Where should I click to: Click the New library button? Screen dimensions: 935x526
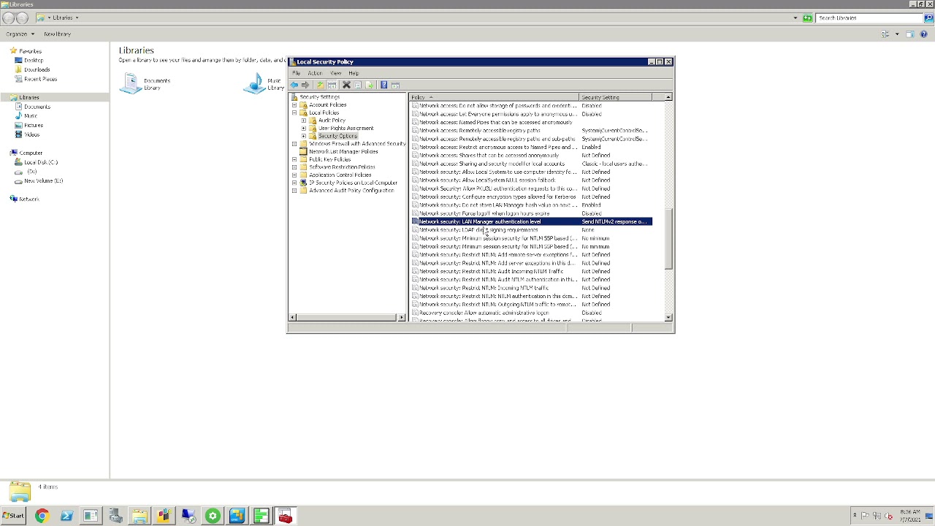click(x=57, y=34)
